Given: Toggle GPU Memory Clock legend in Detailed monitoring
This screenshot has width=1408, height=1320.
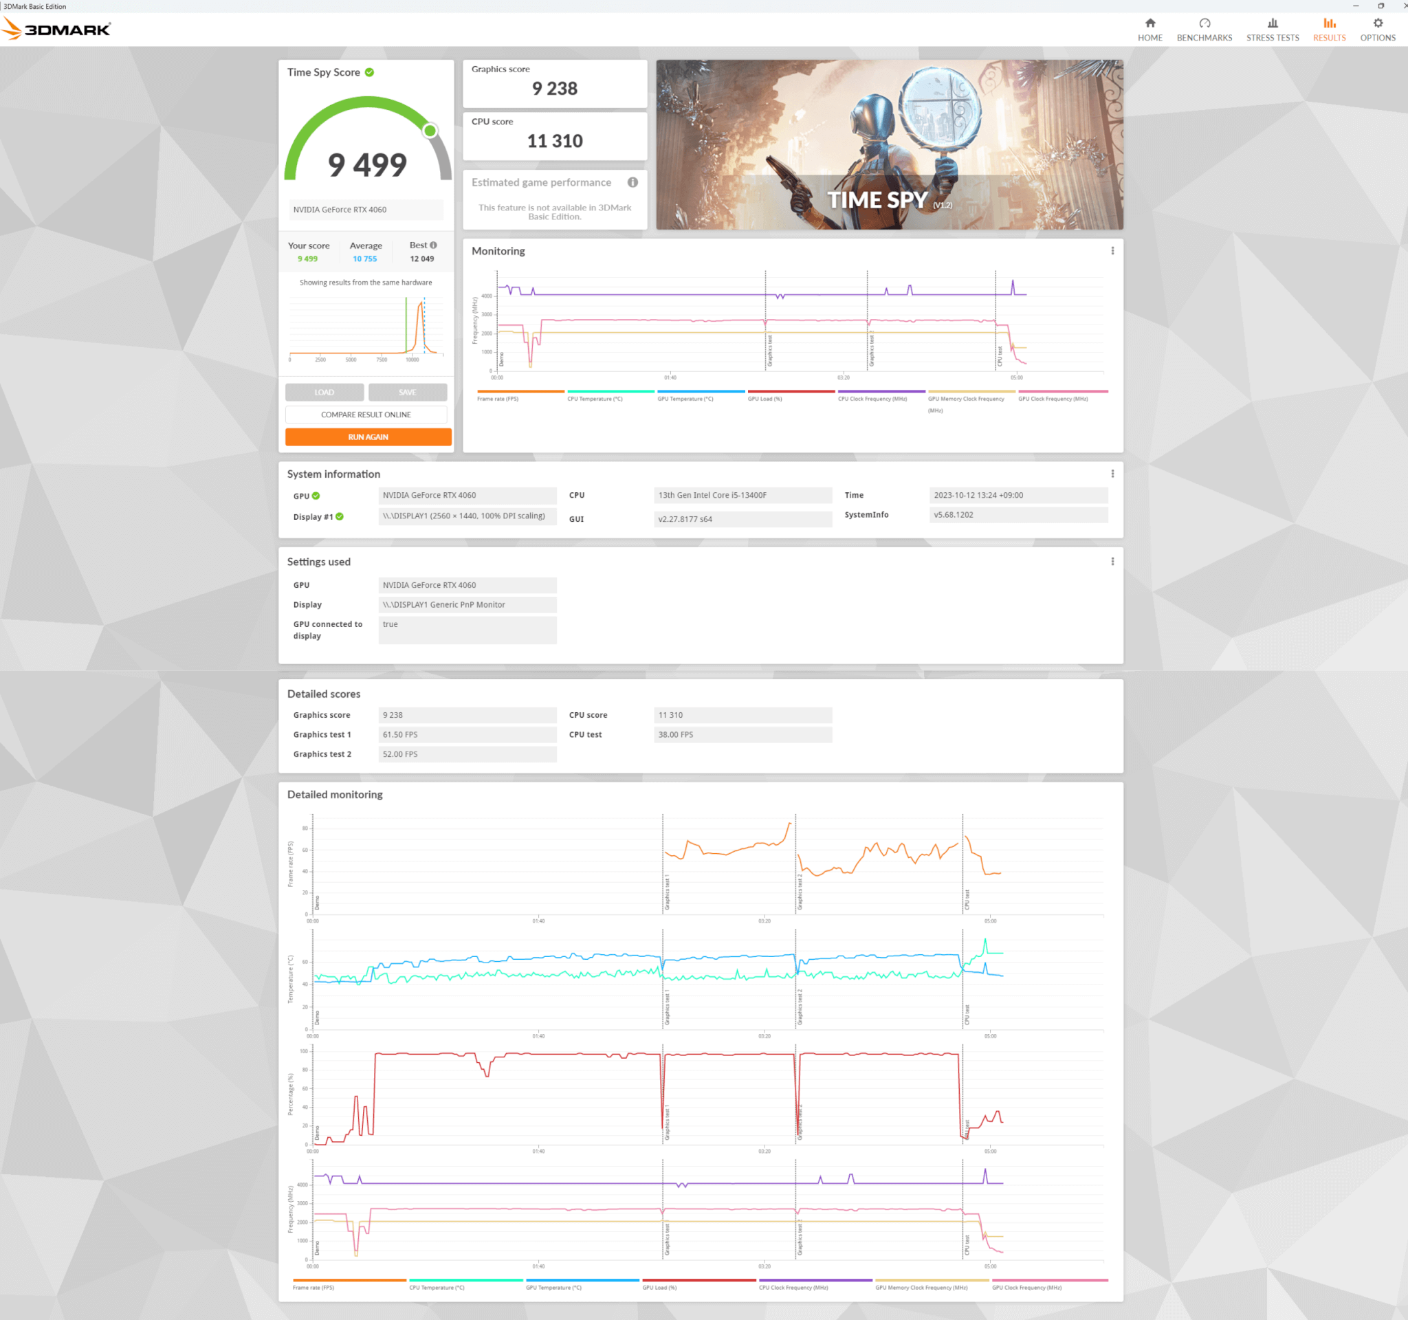Looking at the screenshot, I should coord(932,1284).
